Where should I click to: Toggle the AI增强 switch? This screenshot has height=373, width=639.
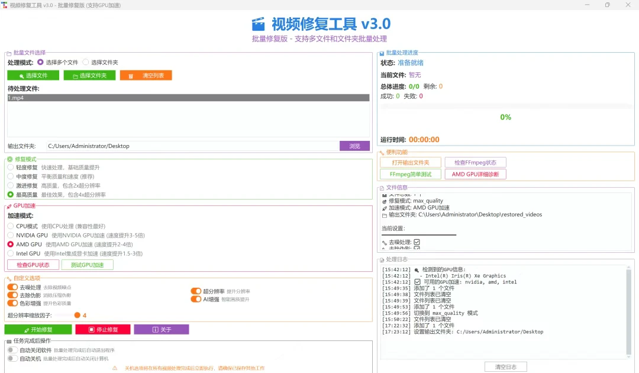pyautogui.click(x=196, y=299)
